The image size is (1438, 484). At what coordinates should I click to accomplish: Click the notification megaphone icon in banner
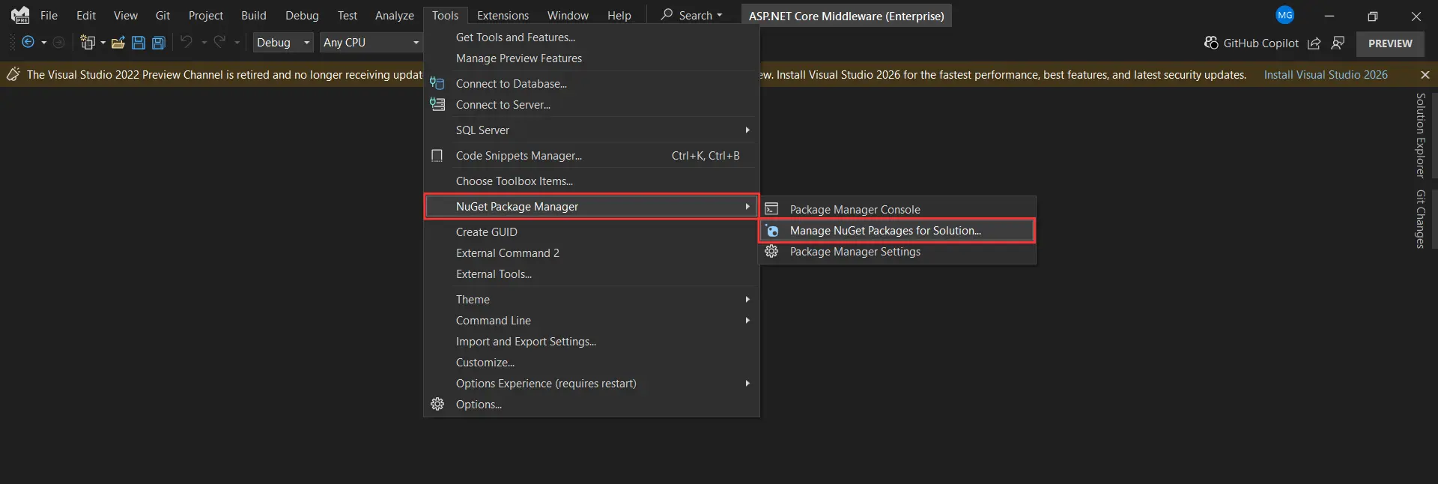(x=13, y=74)
